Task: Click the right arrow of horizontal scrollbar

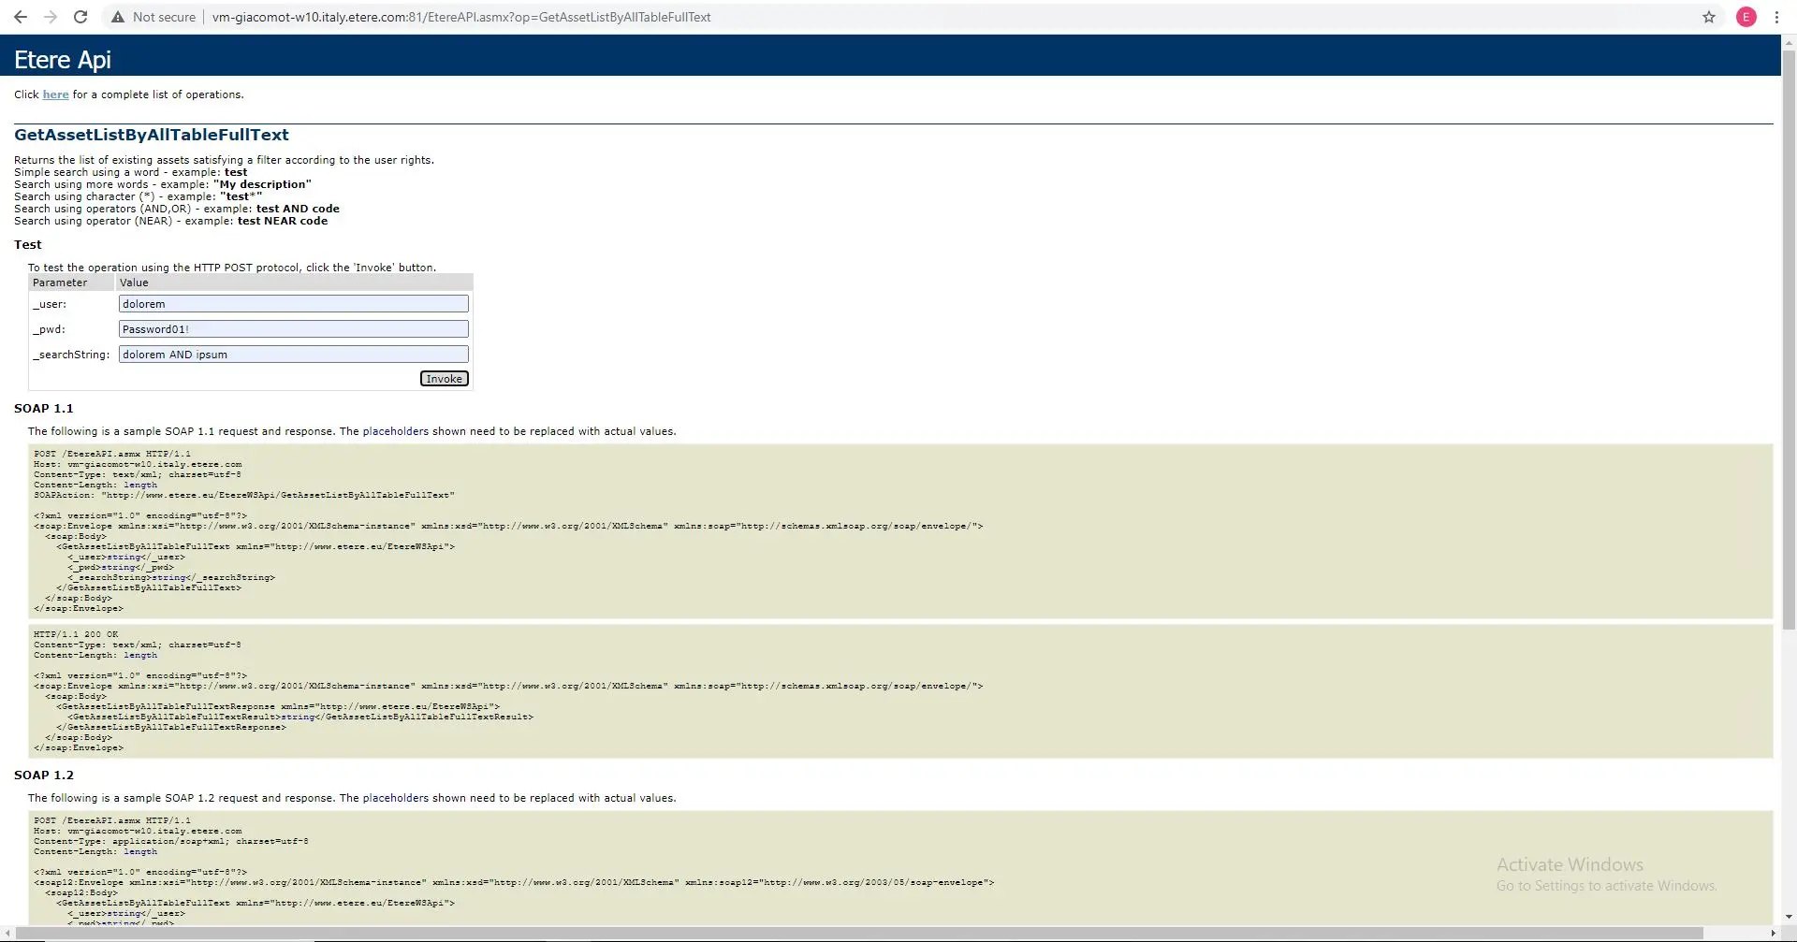Action: (x=1774, y=934)
